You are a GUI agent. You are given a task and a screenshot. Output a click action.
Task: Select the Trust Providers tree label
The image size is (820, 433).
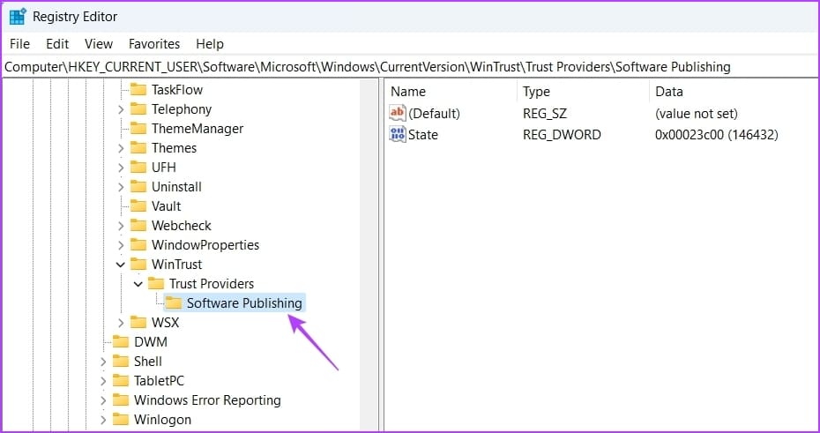tap(212, 283)
